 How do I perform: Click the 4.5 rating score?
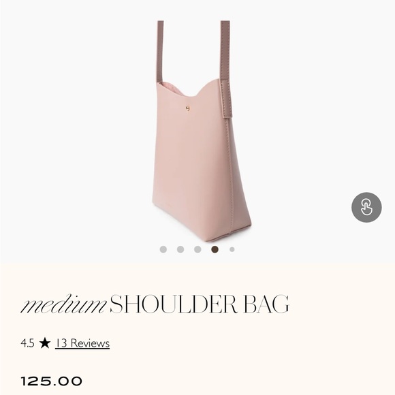(x=27, y=343)
